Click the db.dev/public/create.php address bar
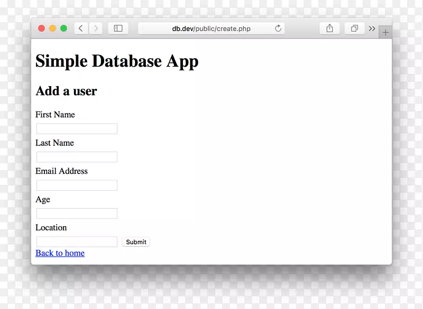Viewport: 423px width, 309px height. [211, 29]
